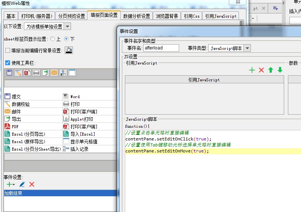Switch to 基本 tab
The image size is (301, 212).
(x=11, y=16)
